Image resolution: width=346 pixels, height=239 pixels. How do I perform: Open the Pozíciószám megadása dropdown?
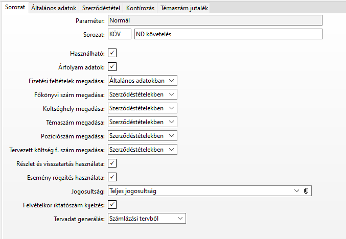(171, 136)
